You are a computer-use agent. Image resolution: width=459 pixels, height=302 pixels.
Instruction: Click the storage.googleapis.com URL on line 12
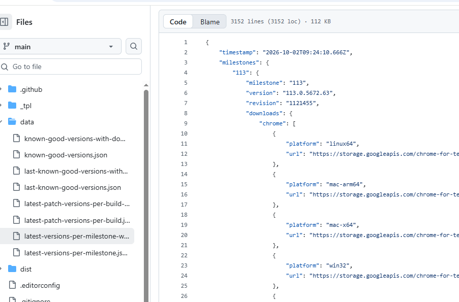(x=384, y=154)
